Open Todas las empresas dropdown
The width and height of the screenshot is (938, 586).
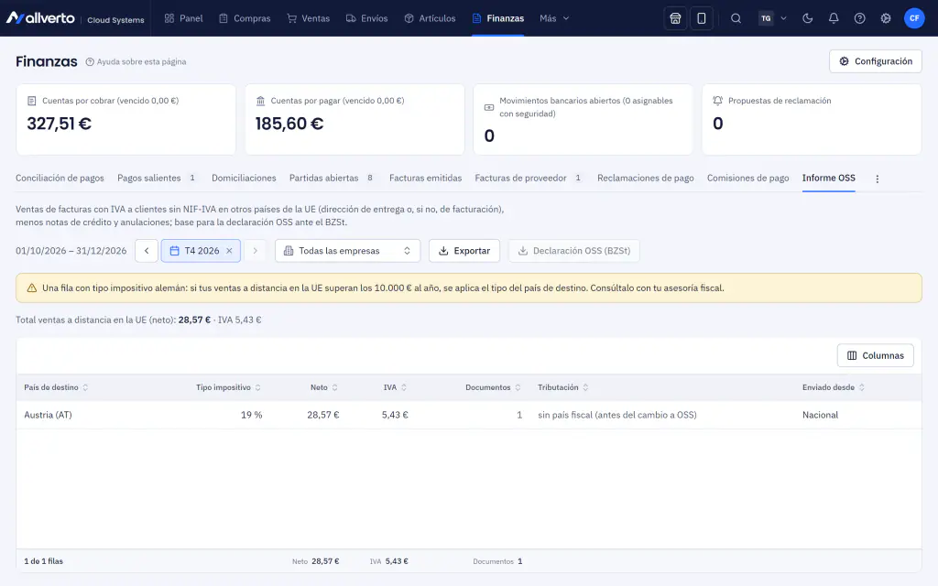(x=347, y=251)
